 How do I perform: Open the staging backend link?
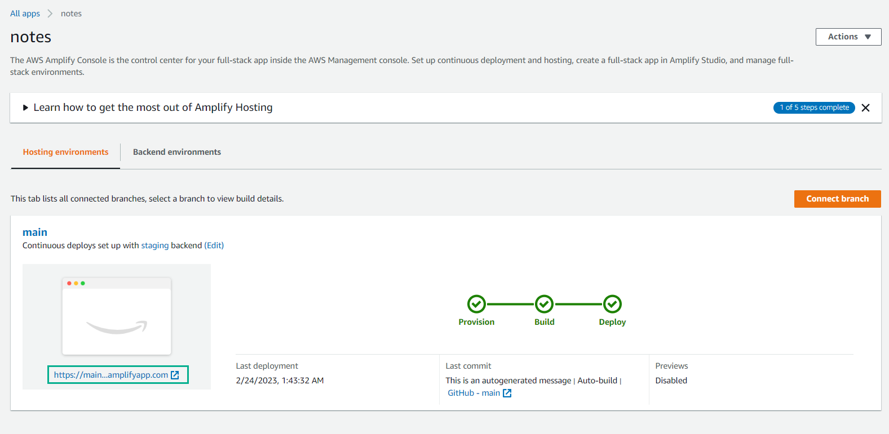point(155,245)
